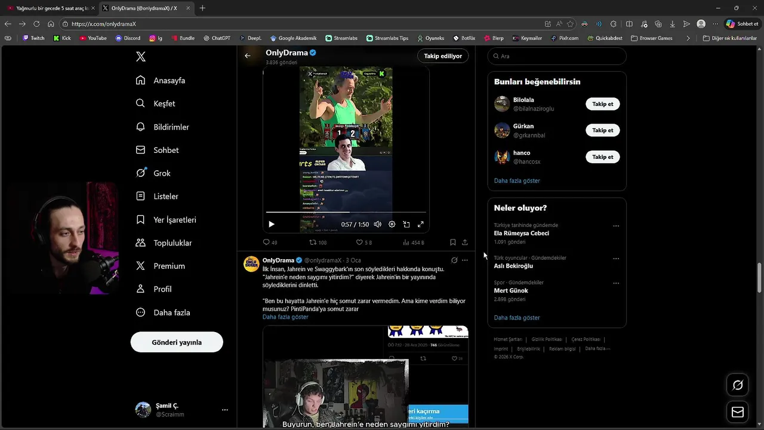Open Sohbet messages page
Screen dimensions: 764x430
coord(158,150)
